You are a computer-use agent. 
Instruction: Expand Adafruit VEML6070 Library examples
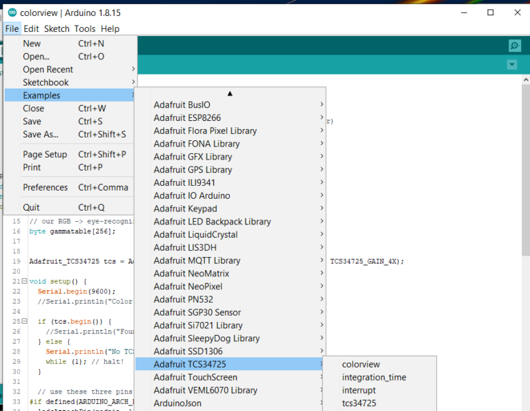(x=230, y=390)
